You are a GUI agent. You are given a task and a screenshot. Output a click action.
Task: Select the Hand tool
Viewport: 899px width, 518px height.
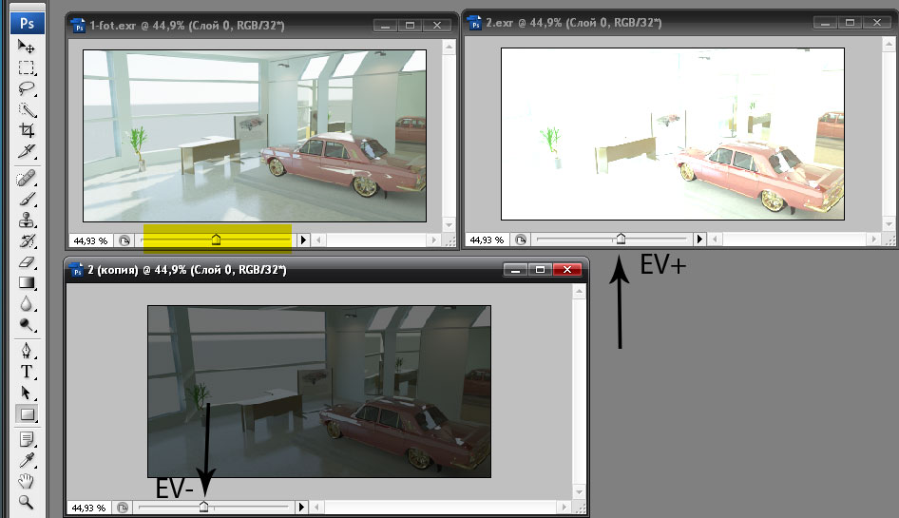click(x=28, y=481)
